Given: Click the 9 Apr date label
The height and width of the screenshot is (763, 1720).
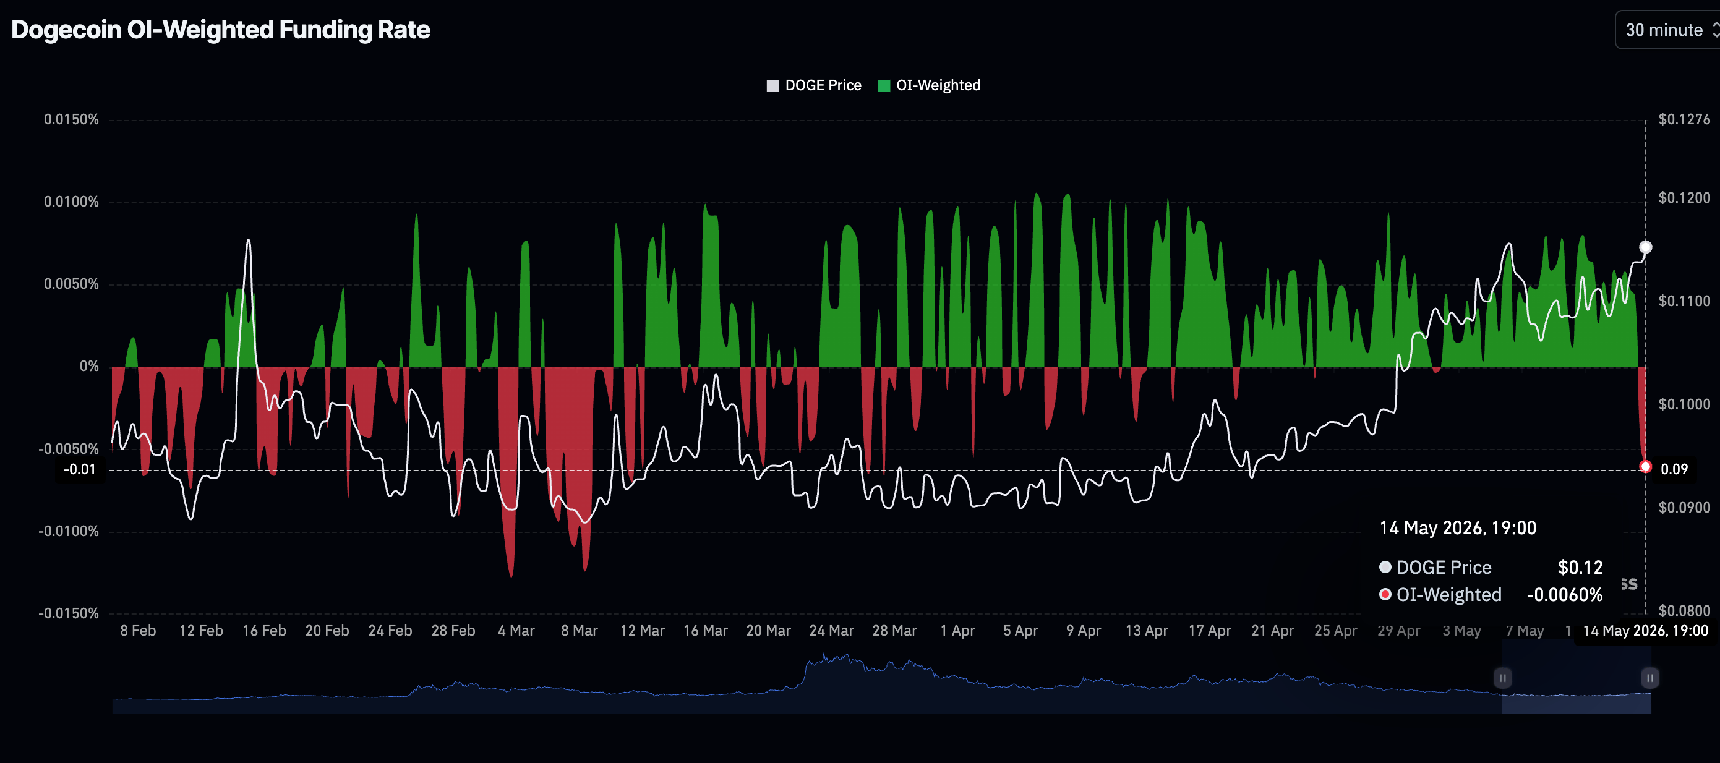Looking at the screenshot, I should [x=1084, y=631].
